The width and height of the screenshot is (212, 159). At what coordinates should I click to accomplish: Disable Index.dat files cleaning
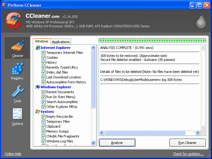44,72
